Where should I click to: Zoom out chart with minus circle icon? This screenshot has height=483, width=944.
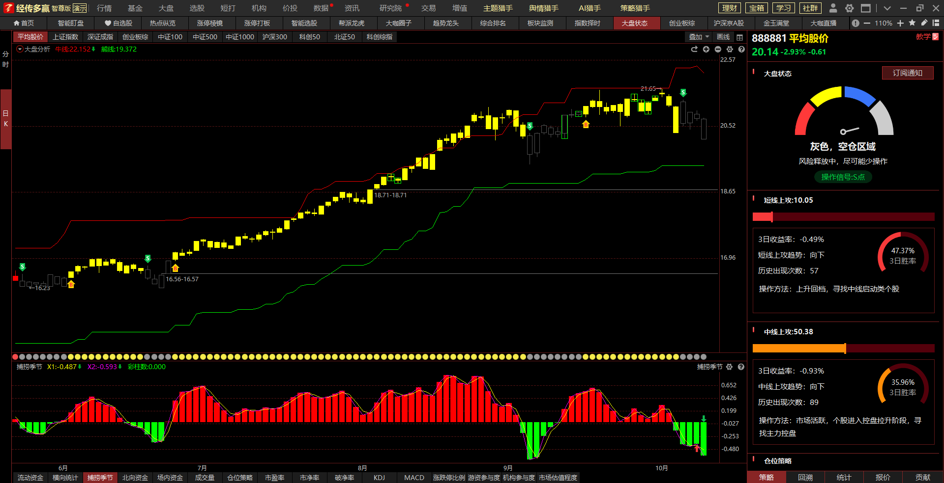[x=718, y=49]
